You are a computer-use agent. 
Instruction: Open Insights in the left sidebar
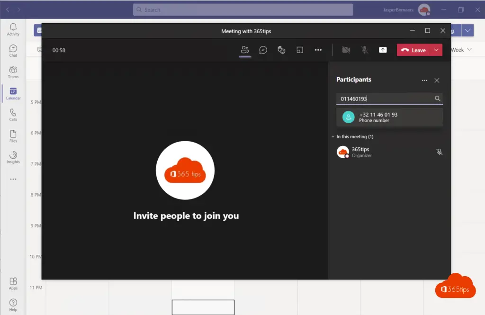pos(13,157)
